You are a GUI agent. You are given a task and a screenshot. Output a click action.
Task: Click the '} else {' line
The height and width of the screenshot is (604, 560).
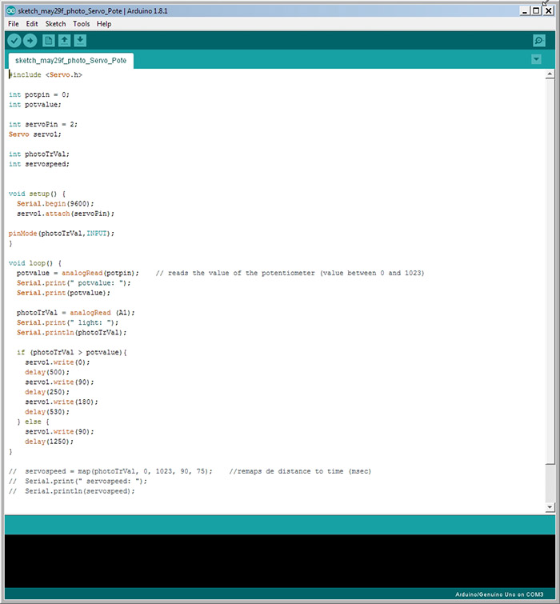coord(33,422)
